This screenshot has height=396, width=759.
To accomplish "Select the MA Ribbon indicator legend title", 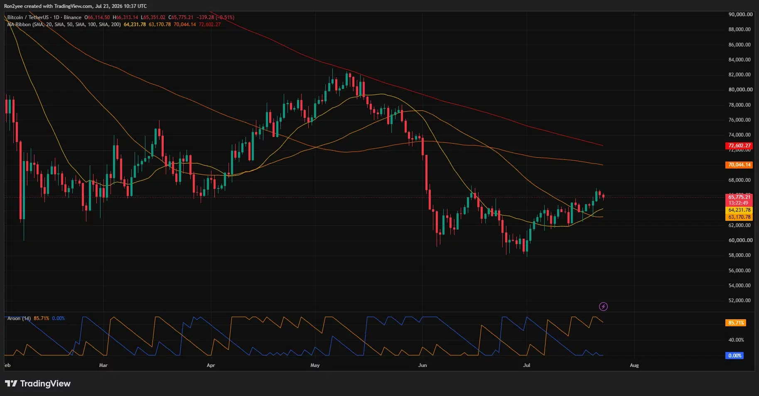I will (64, 24).
